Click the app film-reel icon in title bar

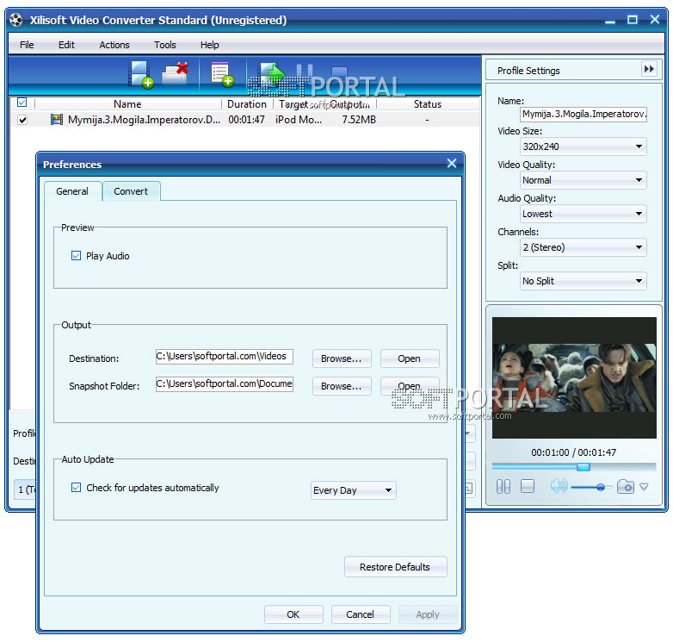[16, 20]
